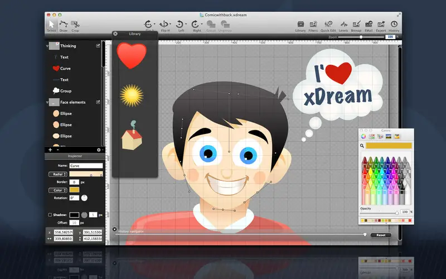The width and height of the screenshot is (446, 279).
Task: Click the black shadow color swatch
Action: point(74,215)
